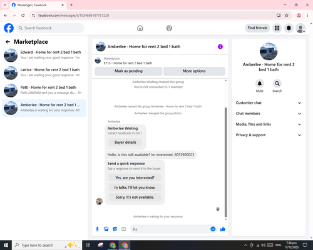Send quick reply 'In talks. I'll let you know.'
The width and height of the screenshot is (313, 250).
pyautogui.click(x=135, y=187)
